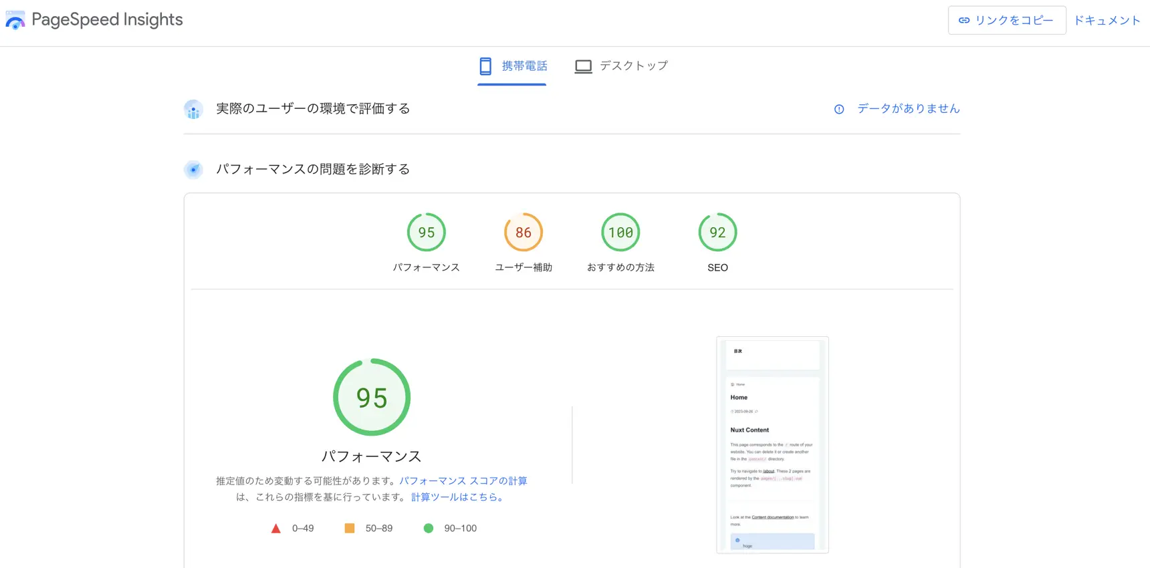Viewport: 1150px width, 568px height.
Task: Click the 0–49 legend text
Action: tap(303, 529)
